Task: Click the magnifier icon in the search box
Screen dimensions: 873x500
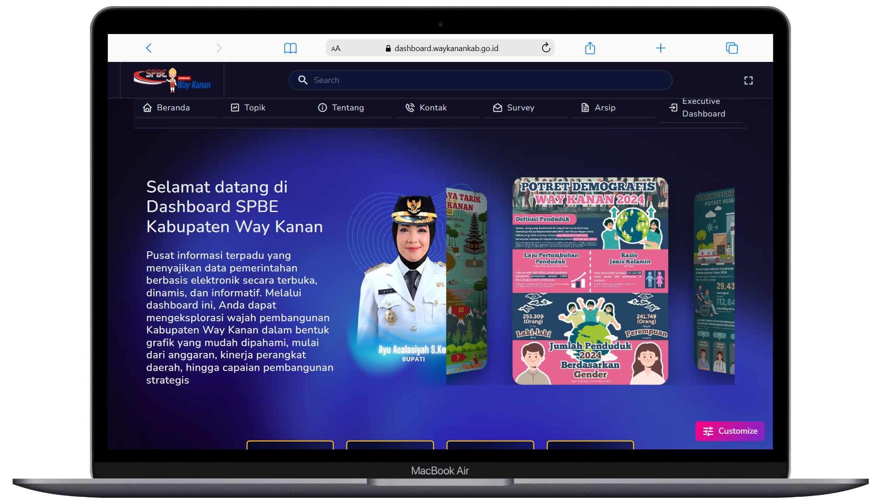Action: 303,80
